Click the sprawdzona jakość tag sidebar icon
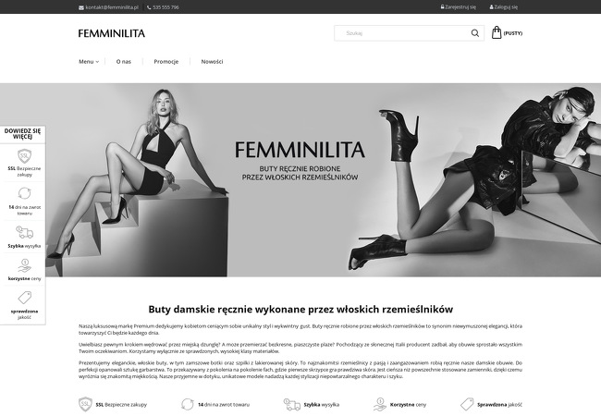This screenshot has width=601, height=416. 25,298
